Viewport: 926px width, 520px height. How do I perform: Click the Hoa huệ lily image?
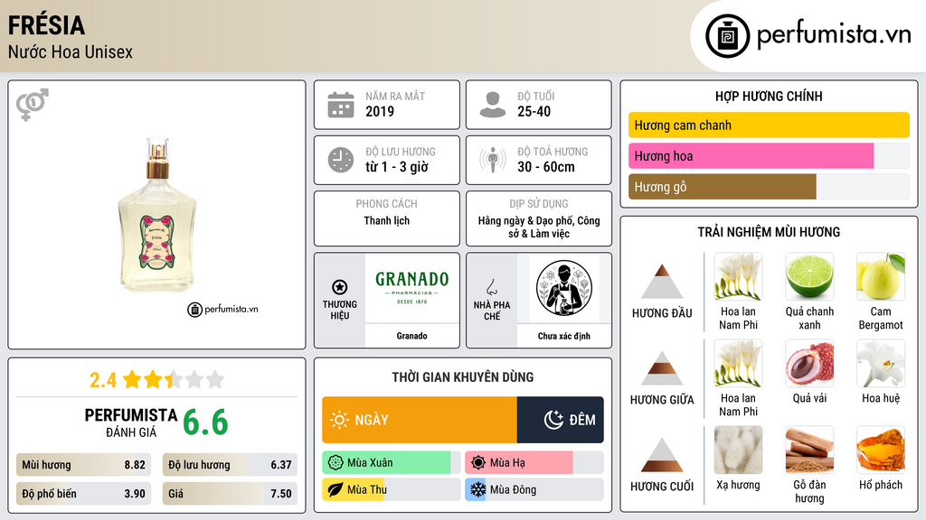coord(881,364)
